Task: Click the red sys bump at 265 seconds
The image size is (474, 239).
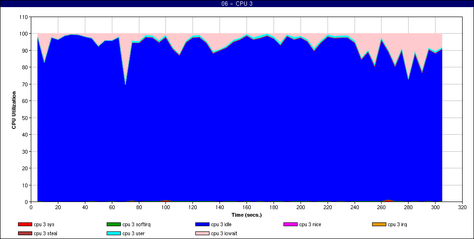Action: click(388, 200)
